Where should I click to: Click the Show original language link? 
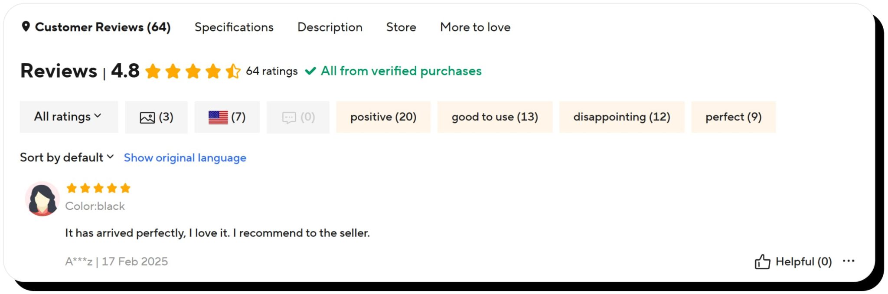(185, 157)
